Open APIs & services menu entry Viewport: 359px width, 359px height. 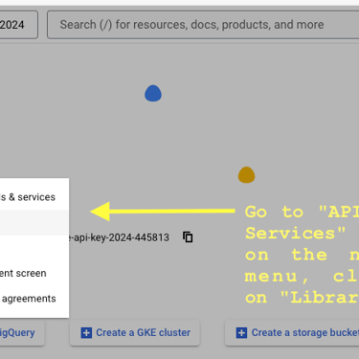click(x=34, y=197)
